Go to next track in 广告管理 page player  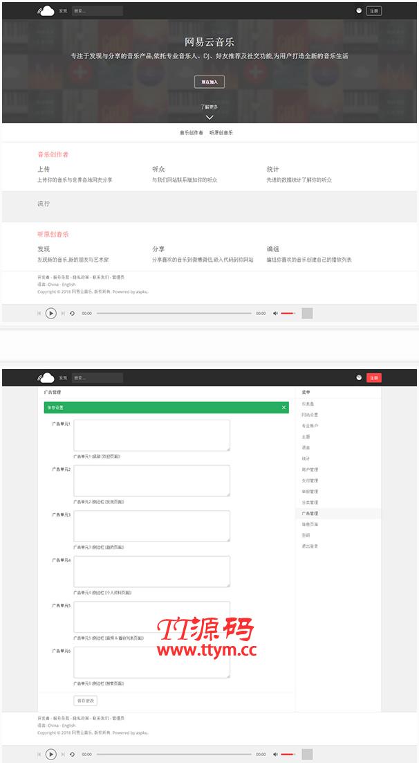(x=63, y=754)
